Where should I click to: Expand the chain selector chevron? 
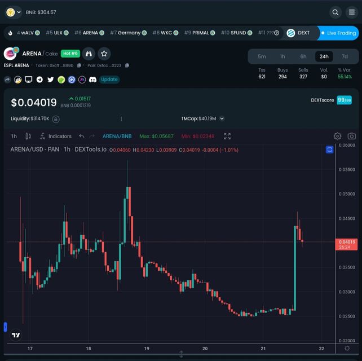(19, 12)
